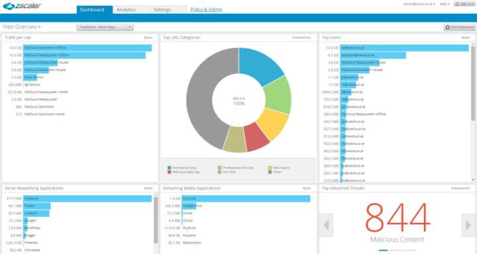Click the 844 Malicious Content number
The width and height of the screenshot is (477, 254).
pyautogui.click(x=397, y=218)
